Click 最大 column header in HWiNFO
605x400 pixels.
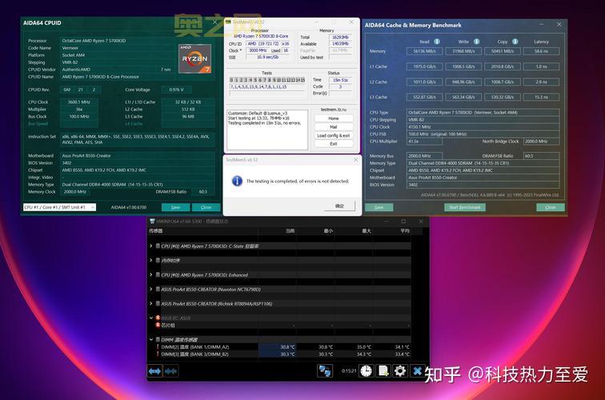367,230
